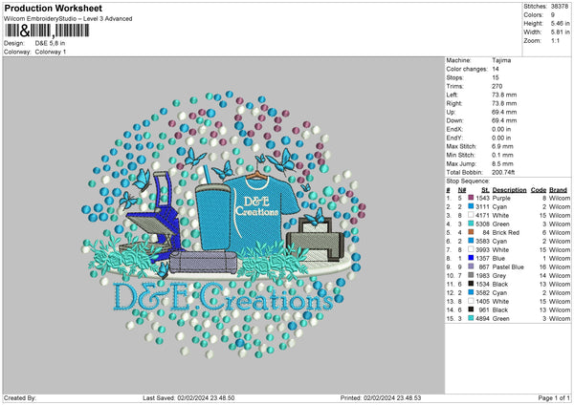Select the Pastel Blue color swatch
Screen dimensions: 574x405
coord(471,266)
